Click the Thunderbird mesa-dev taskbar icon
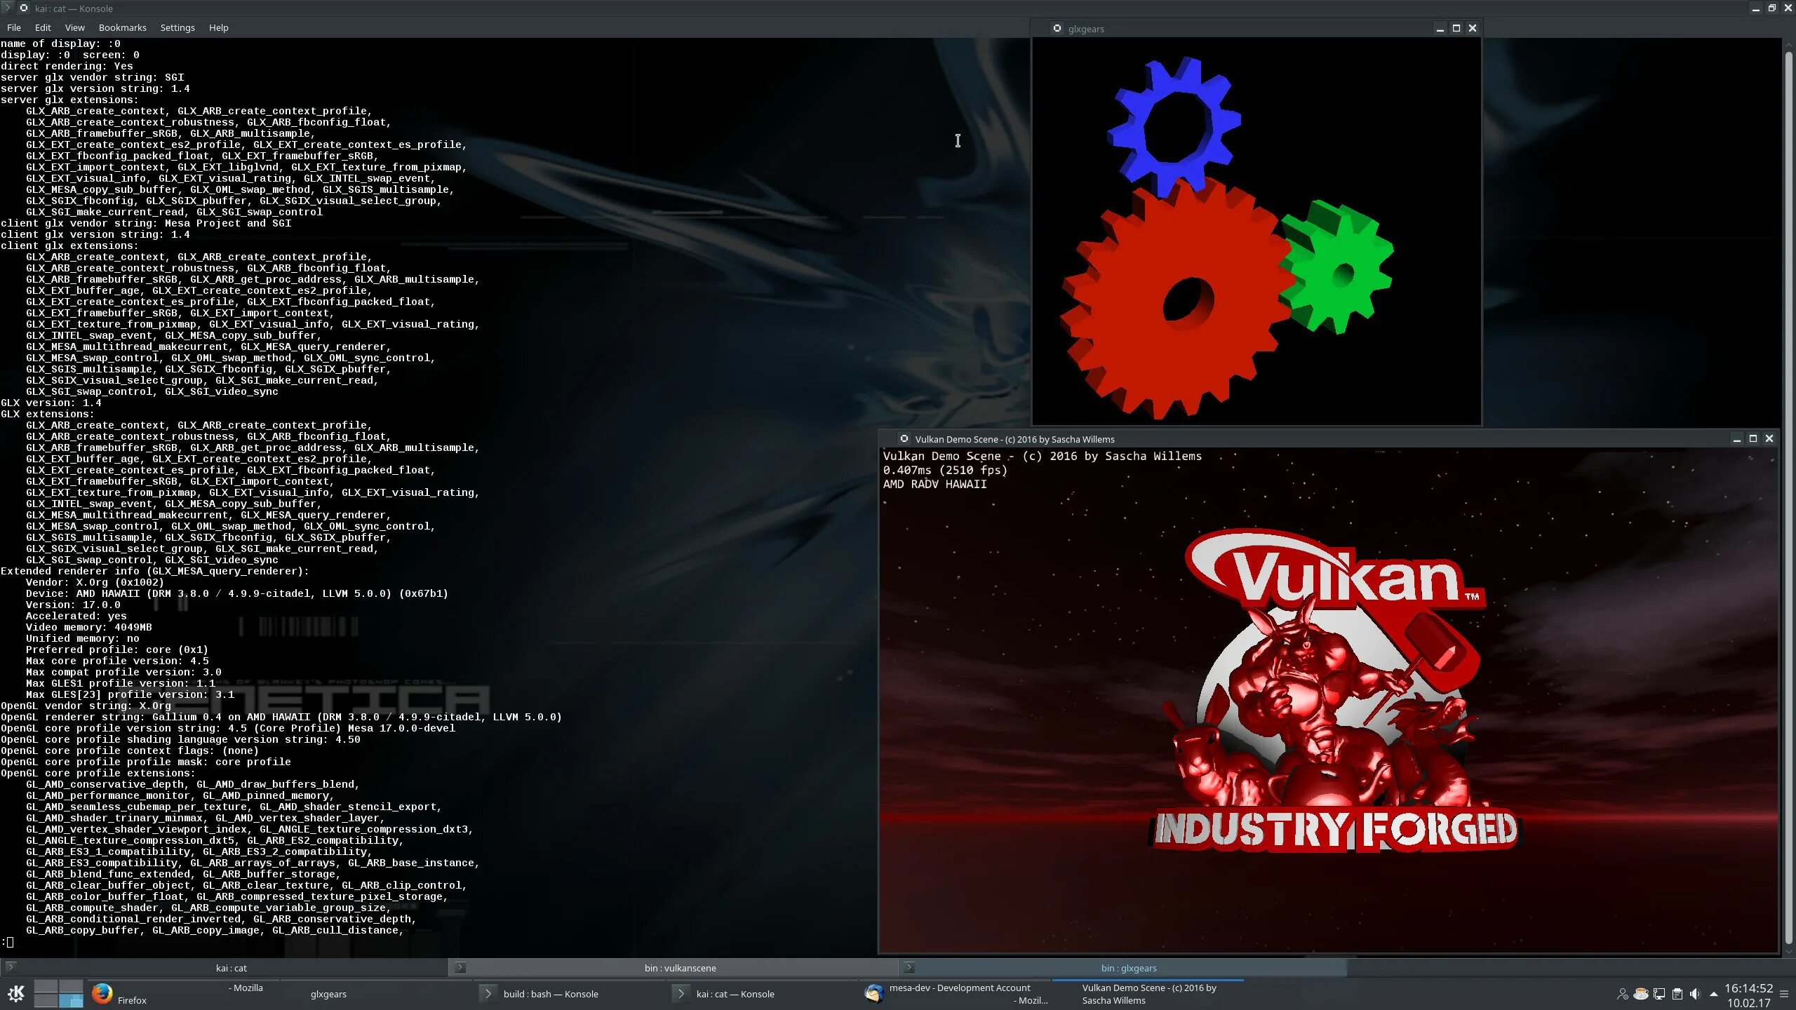This screenshot has width=1796, height=1010. (873, 993)
